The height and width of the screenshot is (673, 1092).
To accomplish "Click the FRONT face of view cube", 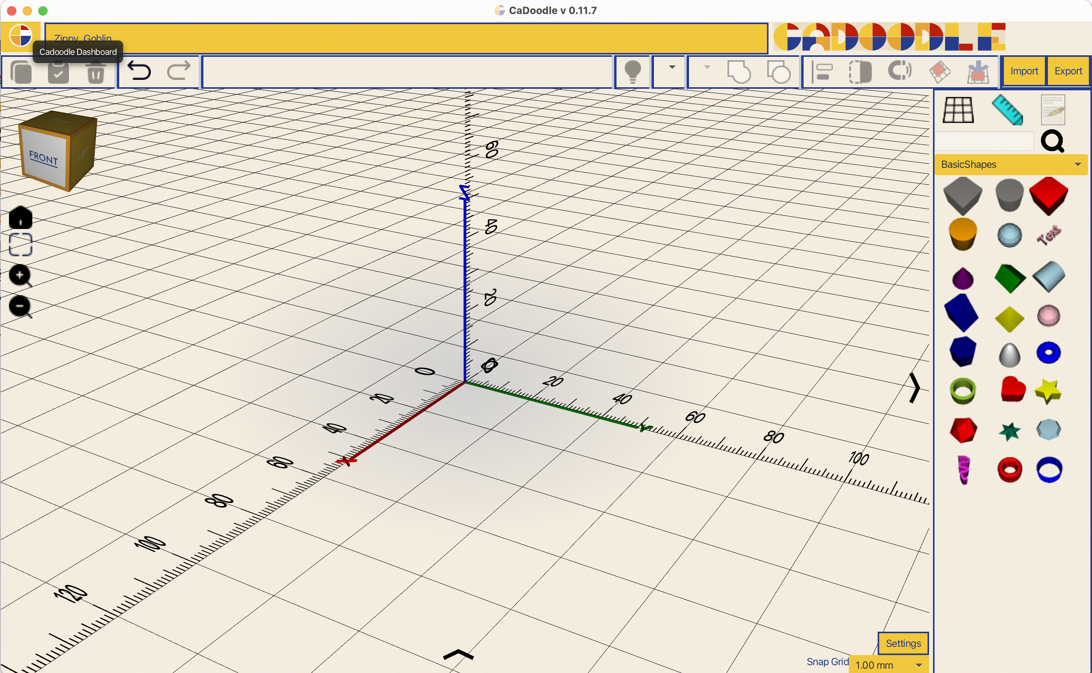I will (x=44, y=159).
